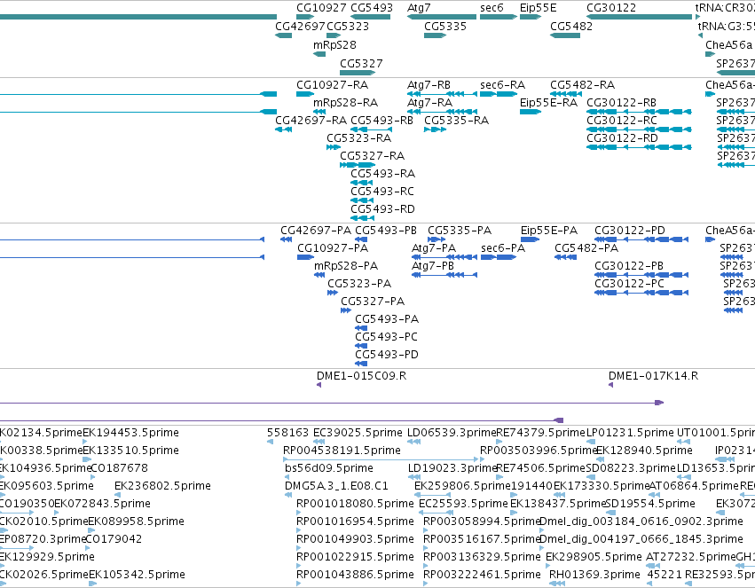
Task: Select the sec6-PA protein label
Action: 503,248
